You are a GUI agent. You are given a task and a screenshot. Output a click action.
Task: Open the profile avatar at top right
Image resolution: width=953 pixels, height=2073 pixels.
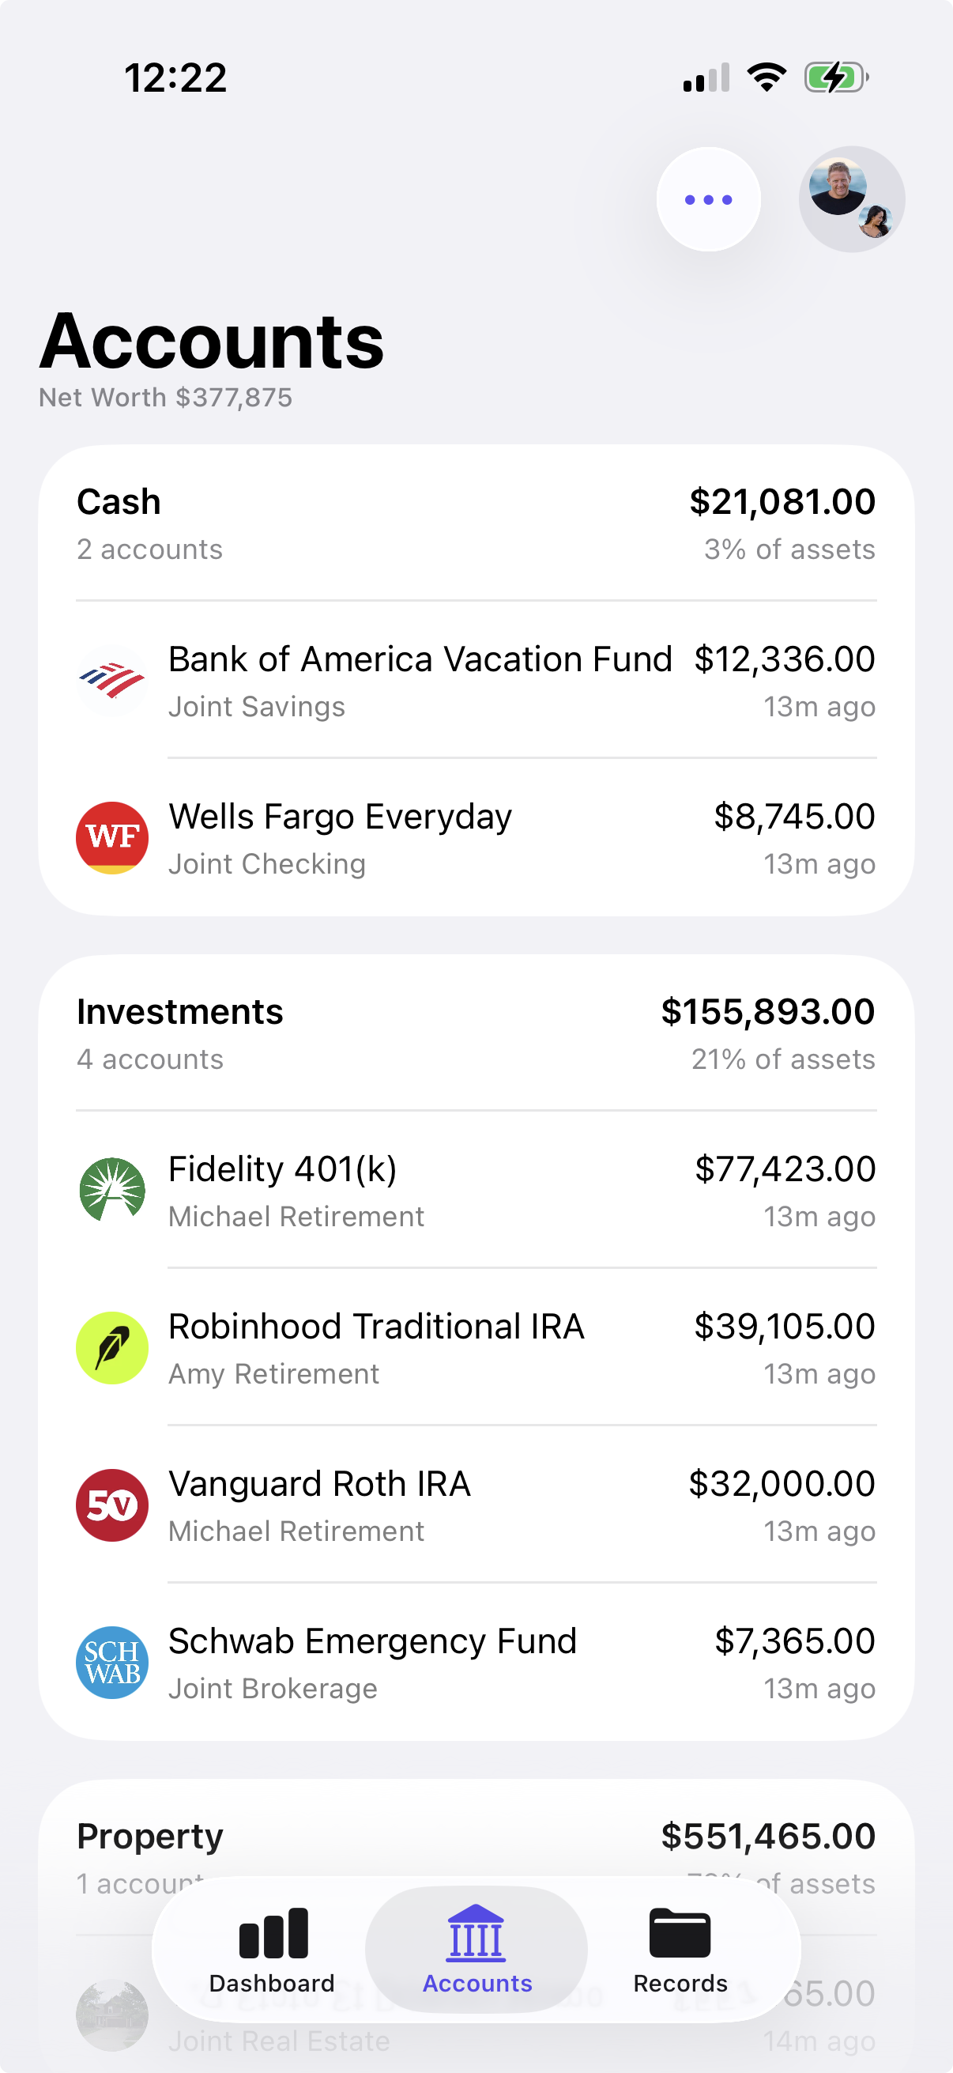pyautogui.click(x=851, y=198)
